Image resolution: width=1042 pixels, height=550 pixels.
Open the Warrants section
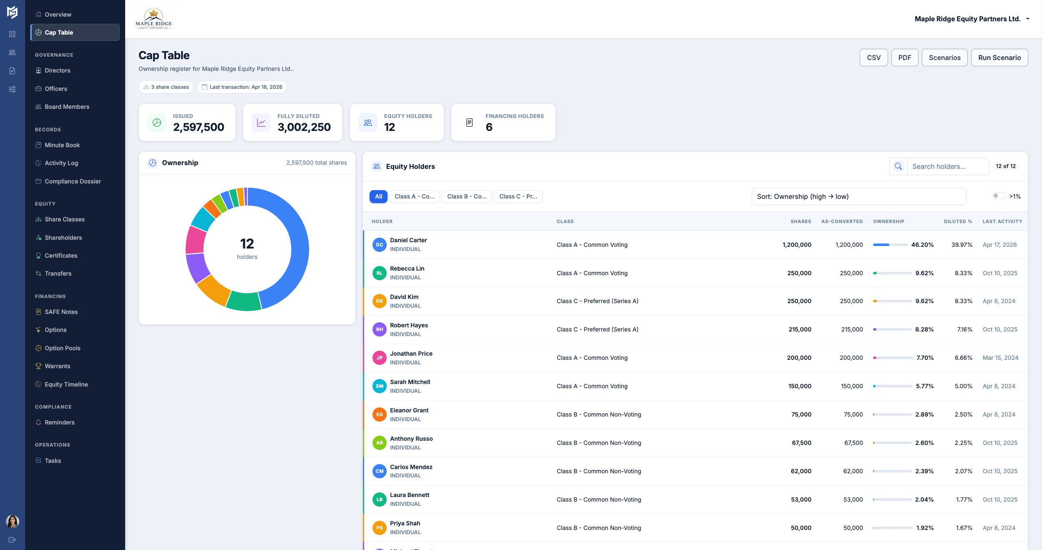(58, 366)
